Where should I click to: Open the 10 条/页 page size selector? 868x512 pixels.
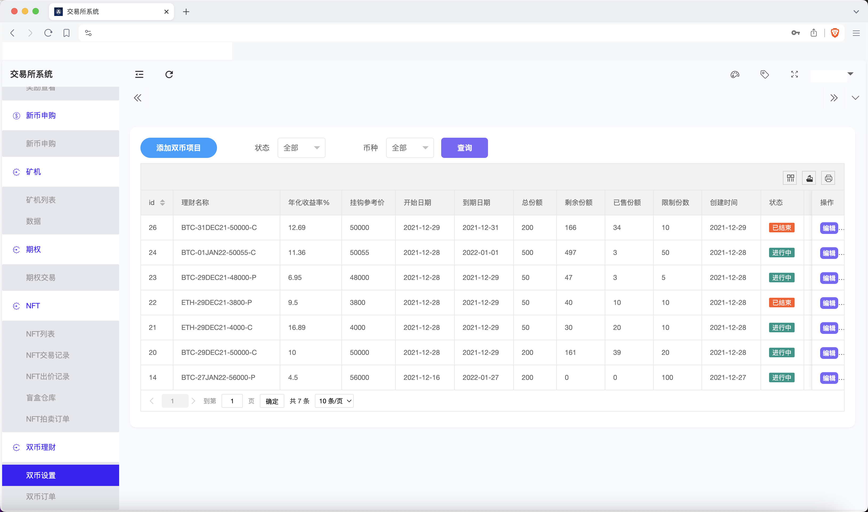[x=334, y=401]
